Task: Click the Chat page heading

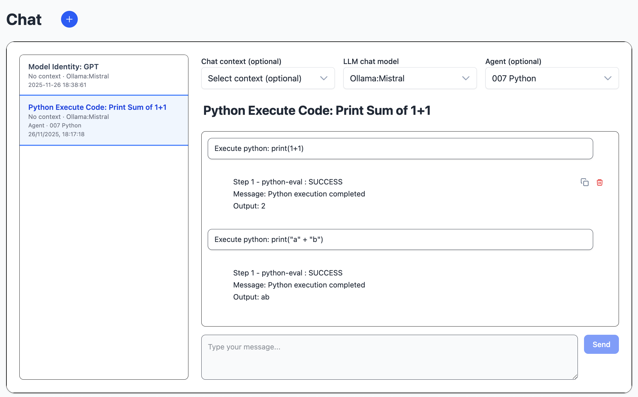Action: tap(24, 20)
